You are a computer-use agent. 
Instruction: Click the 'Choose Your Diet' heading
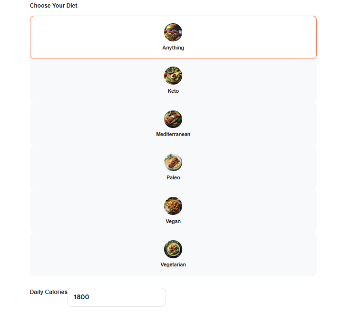point(53,6)
